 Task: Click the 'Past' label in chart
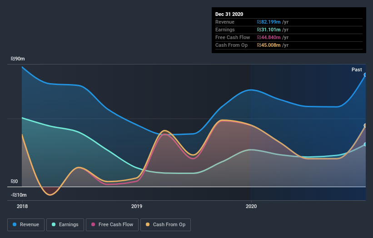(357, 69)
